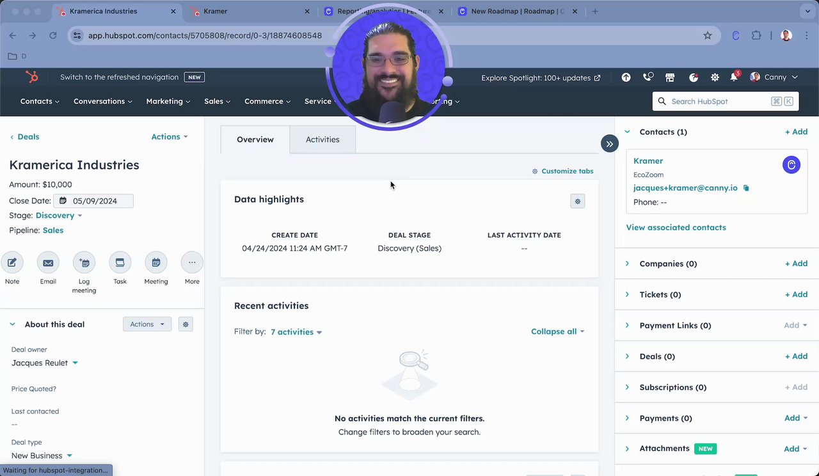The width and height of the screenshot is (819, 476).
Task: Open the Contacts navigation menu
Action: pos(40,101)
